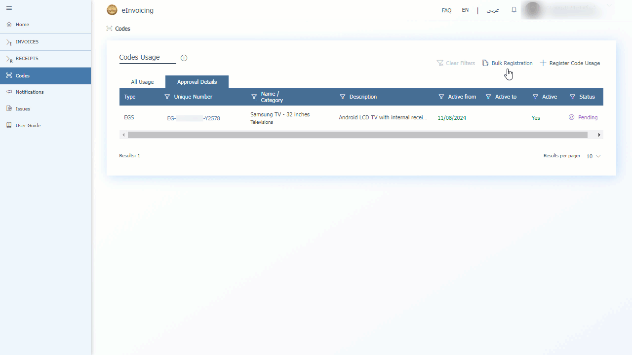The image size is (632, 355).
Task: Toggle the hamburger menu icon
Action: pyautogui.click(x=9, y=8)
